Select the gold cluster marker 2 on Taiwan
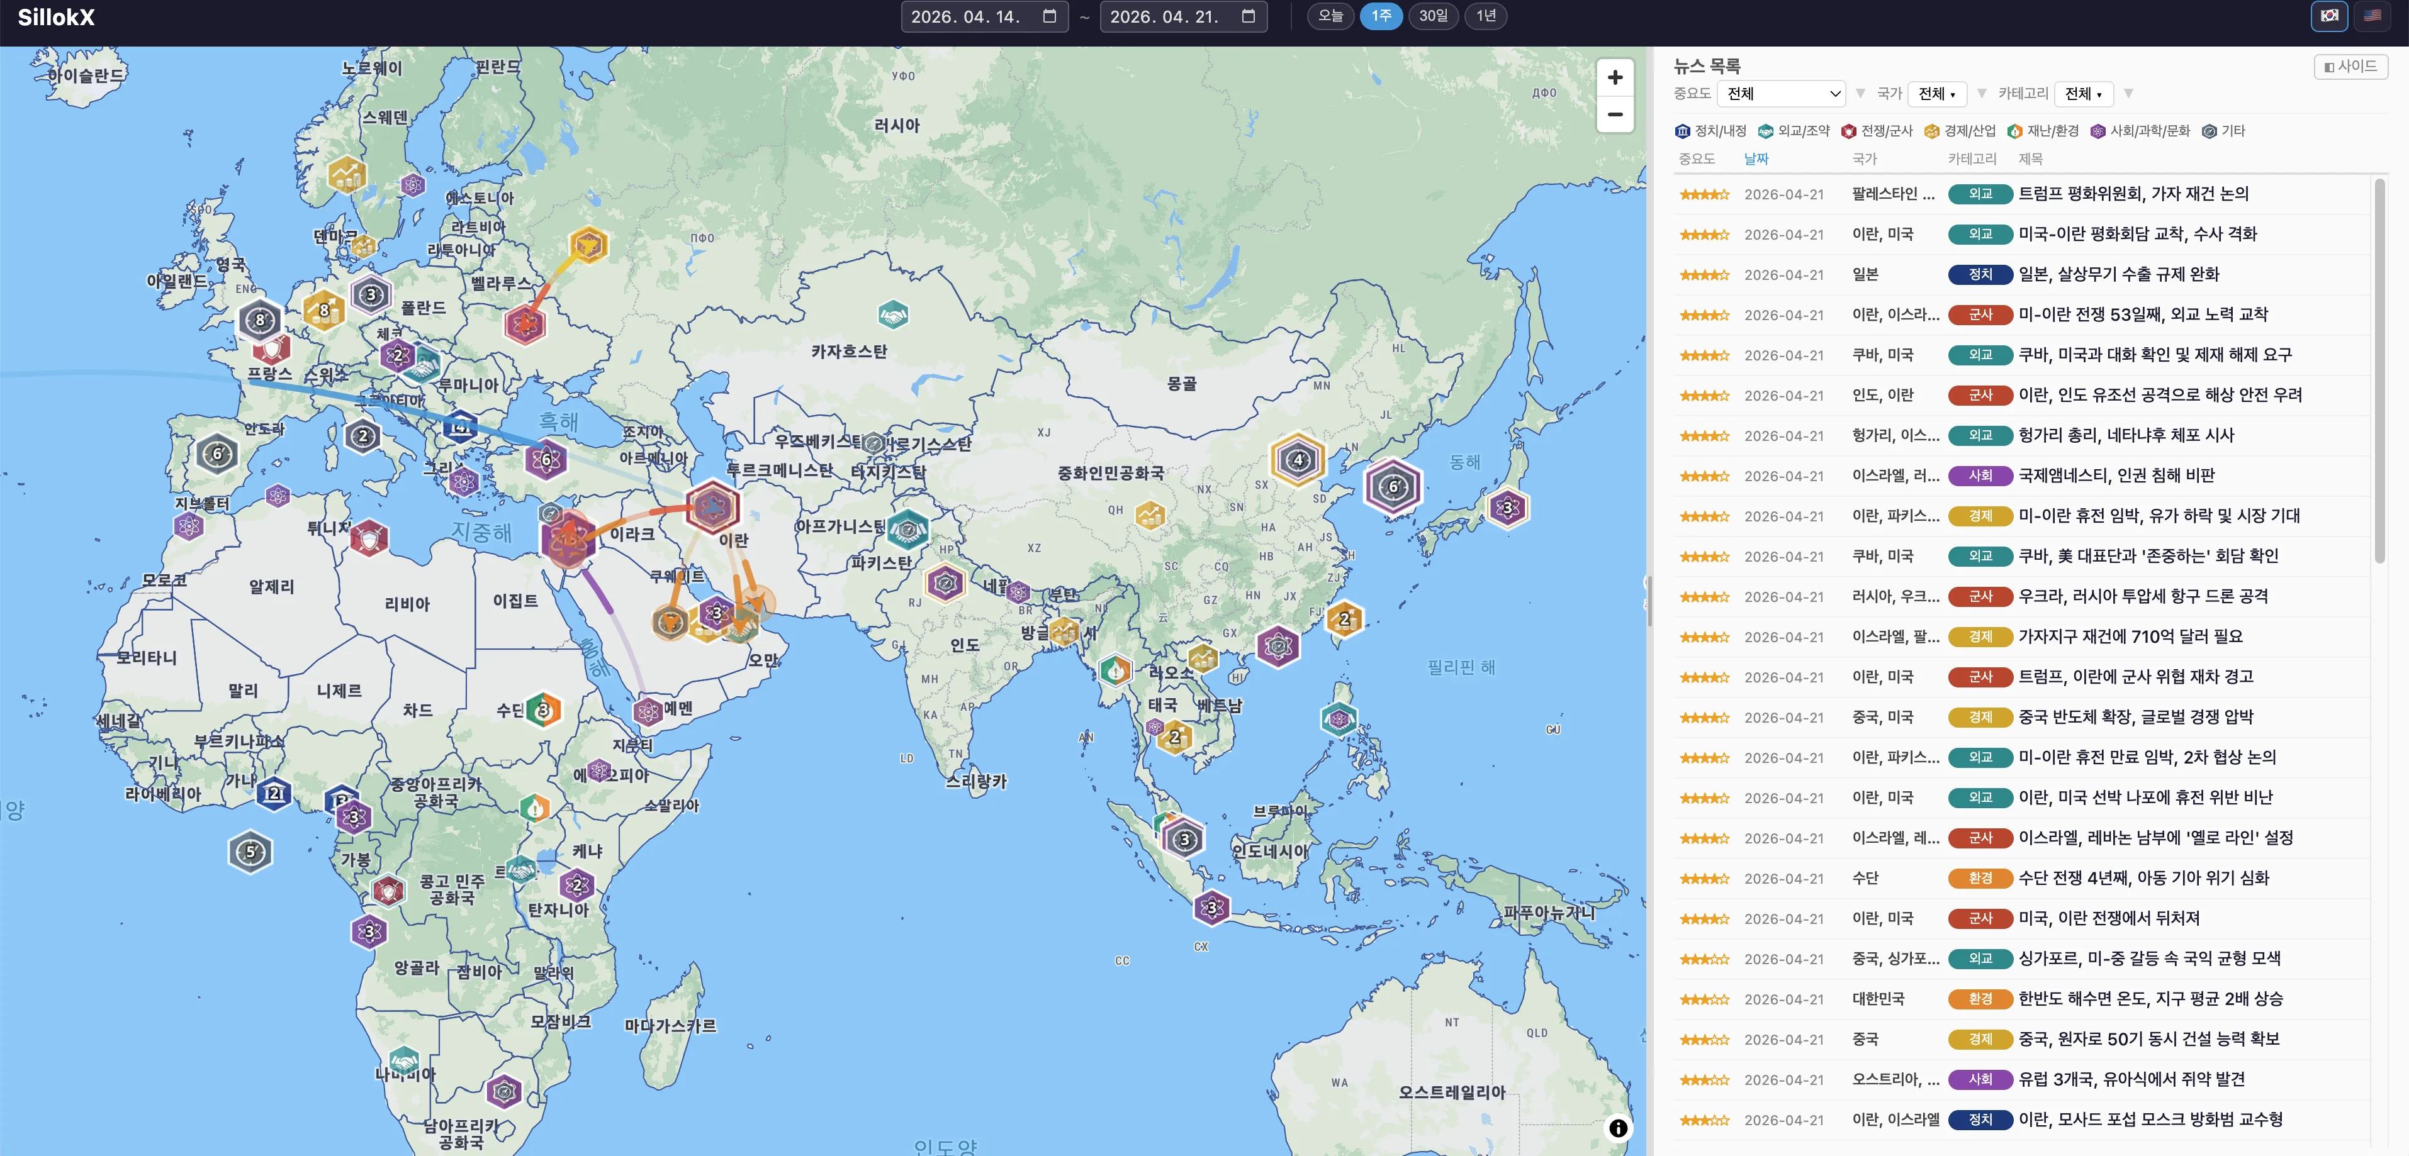This screenshot has height=1156, width=2409. pos(1344,619)
